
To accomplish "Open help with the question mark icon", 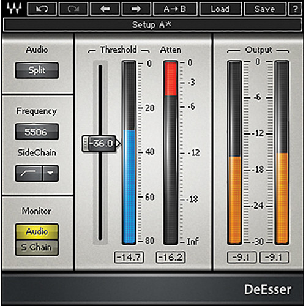I will pos(295,9).
